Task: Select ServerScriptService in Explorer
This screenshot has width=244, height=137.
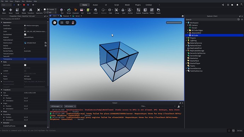Action: tap(197, 53)
